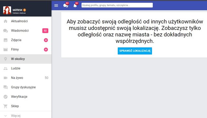
Task: Click the 'SPRAWDŹ LOKALIZACJĘ' button
Action: click(135, 51)
